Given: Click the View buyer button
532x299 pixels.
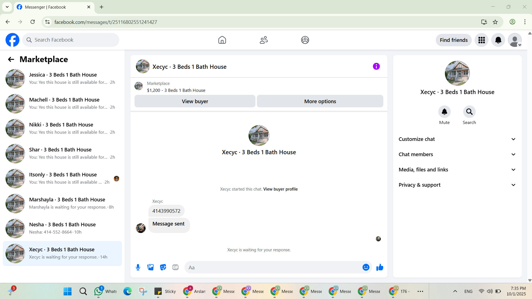Looking at the screenshot, I should pyautogui.click(x=195, y=101).
